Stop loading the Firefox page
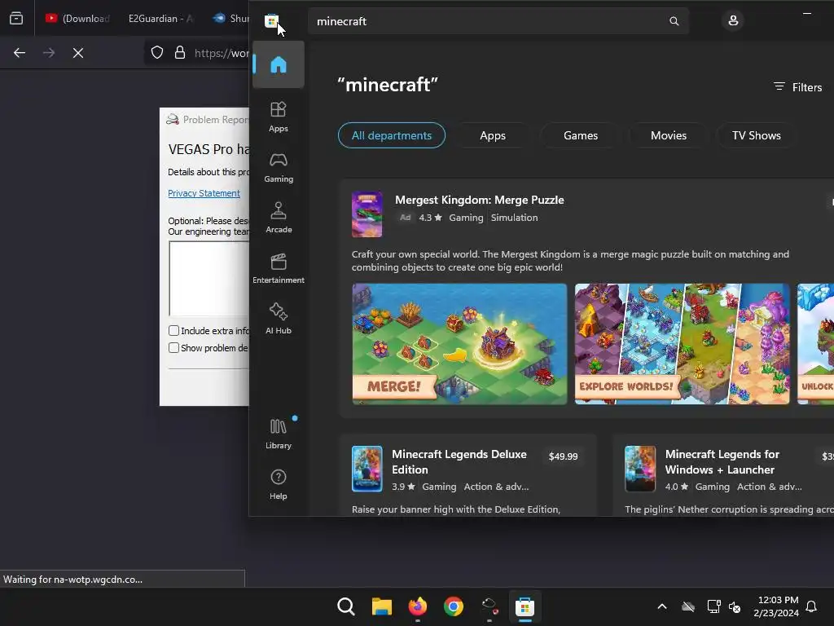 (78, 53)
